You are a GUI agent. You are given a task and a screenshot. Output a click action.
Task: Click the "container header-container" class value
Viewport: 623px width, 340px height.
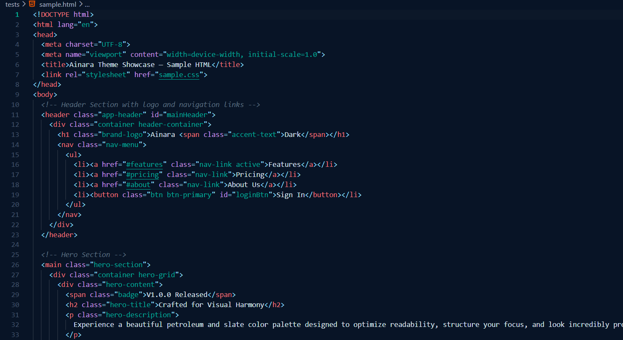[x=151, y=124]
